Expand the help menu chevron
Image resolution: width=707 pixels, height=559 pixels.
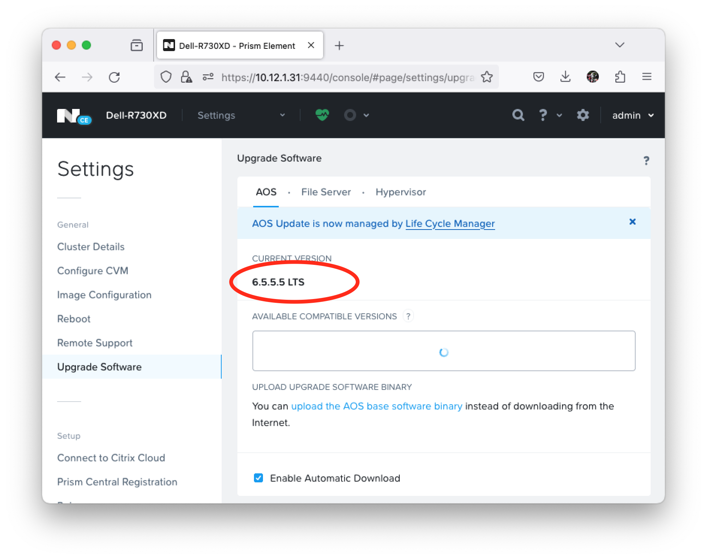click(559, 115)
